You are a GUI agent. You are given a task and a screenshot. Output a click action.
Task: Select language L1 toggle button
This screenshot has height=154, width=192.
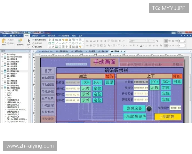[x=166, y=46]
